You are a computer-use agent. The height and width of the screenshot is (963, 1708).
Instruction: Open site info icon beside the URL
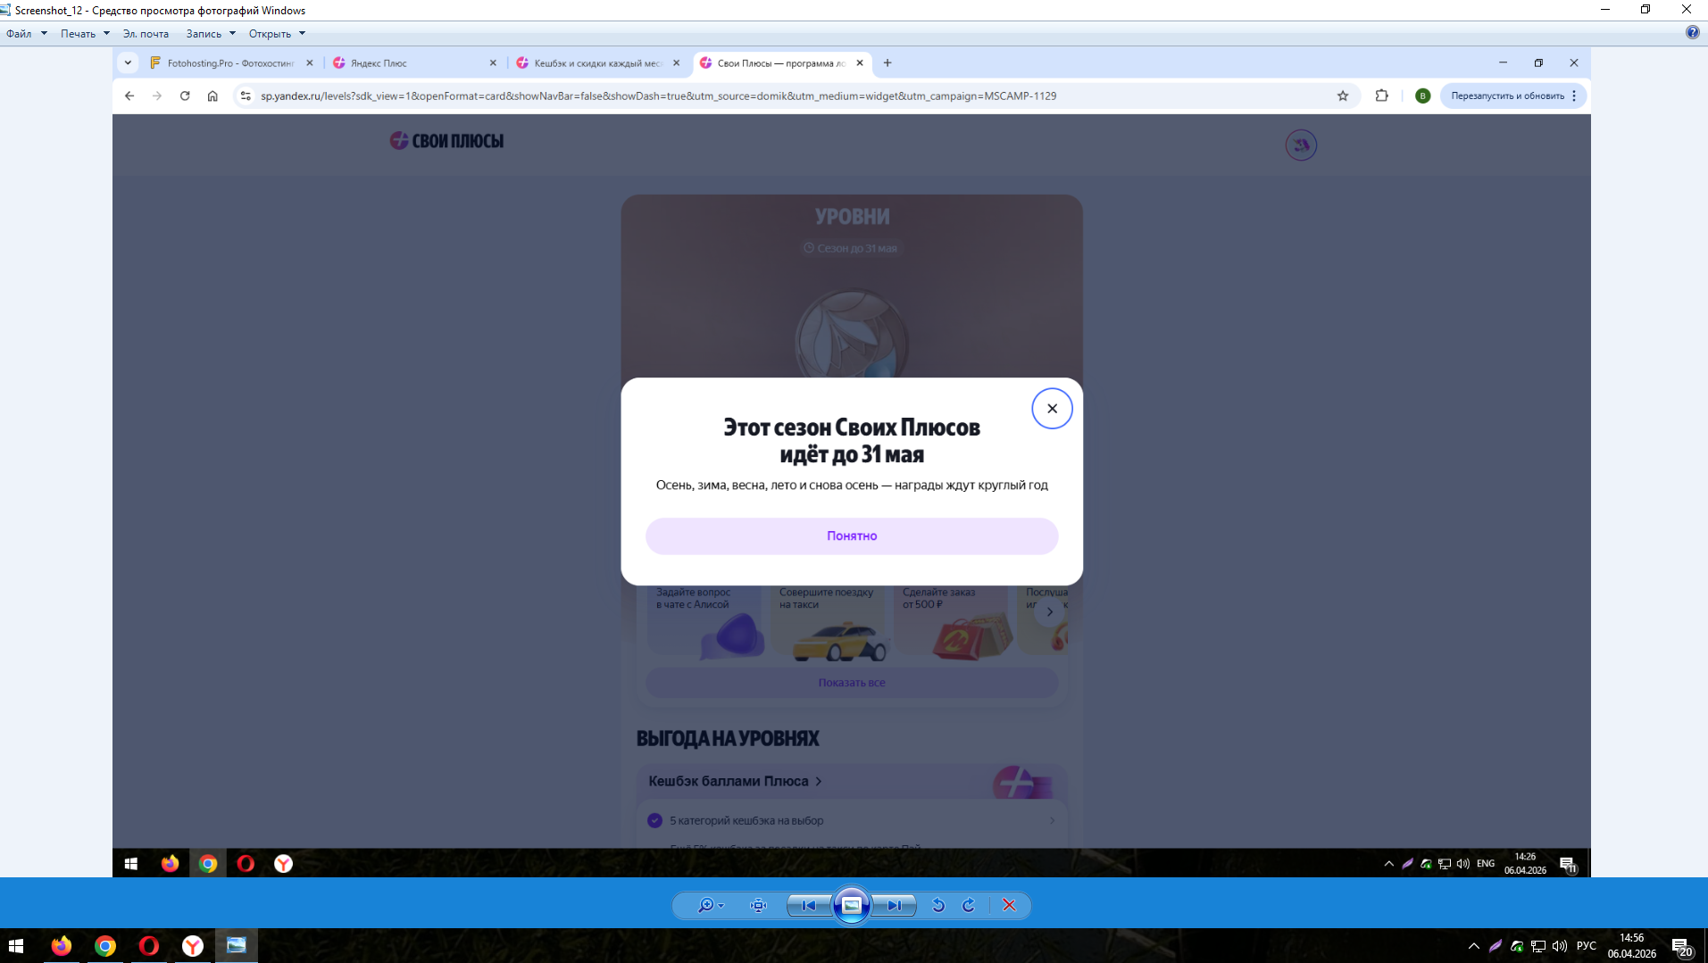[246, 96]
